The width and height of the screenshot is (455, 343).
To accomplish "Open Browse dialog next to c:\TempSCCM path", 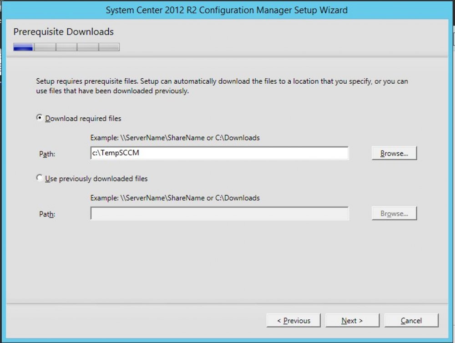I will pos(394,153).
